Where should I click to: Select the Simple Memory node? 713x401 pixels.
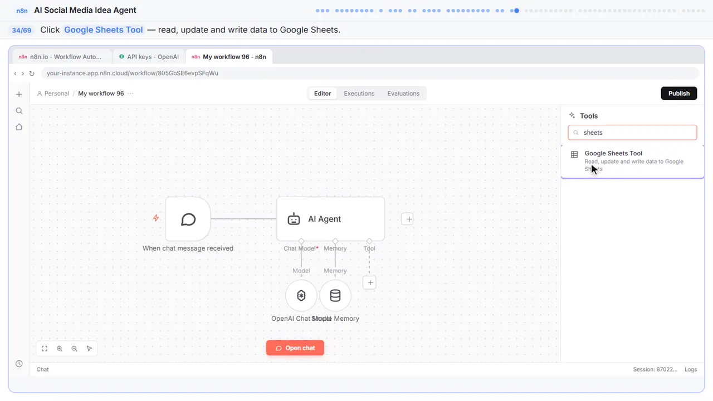335,296
